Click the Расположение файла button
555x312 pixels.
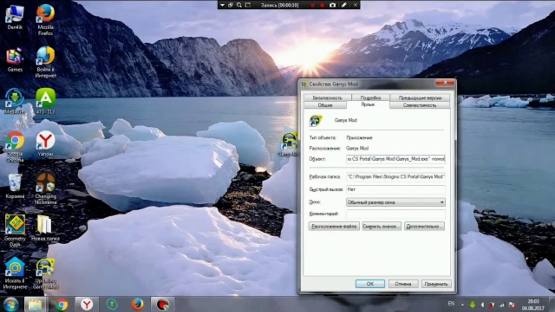click(334, 226)
